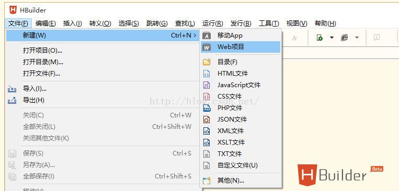Image resolution: width=399 pixels, height=191 pixels.
Task: Open the 转义(O) menu
Action: pyautogui.click(x=100, y=23)
